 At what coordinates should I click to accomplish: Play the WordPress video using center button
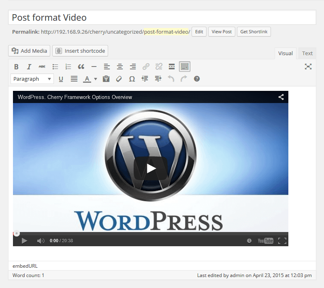coord(151,168)
